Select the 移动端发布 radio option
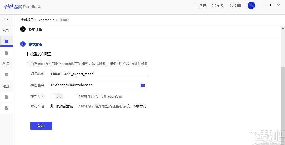This screenshot has width=285, height=145. pyautogui.click(x=52, y=106)
